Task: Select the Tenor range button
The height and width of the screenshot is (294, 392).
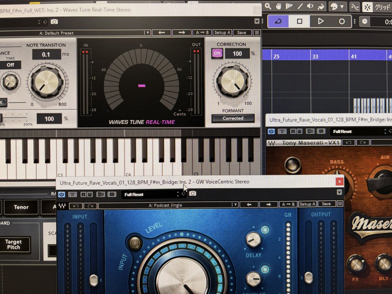Action: coord(21,207)
